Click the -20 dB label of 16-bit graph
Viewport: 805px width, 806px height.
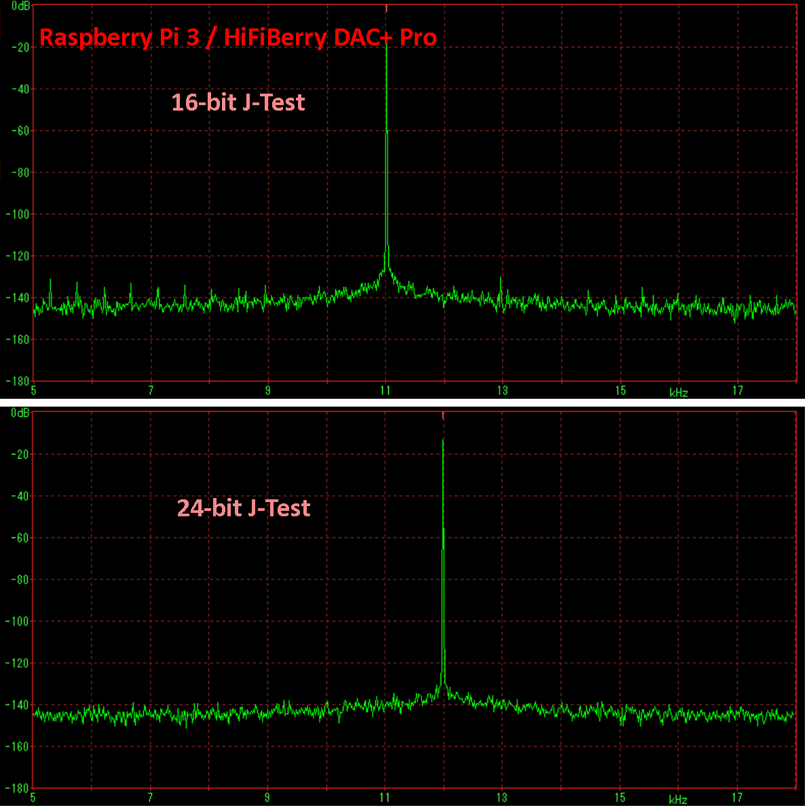(x=20, y=47)
